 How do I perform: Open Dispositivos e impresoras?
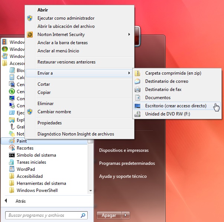pyautogui.click(x=124, y=150)
